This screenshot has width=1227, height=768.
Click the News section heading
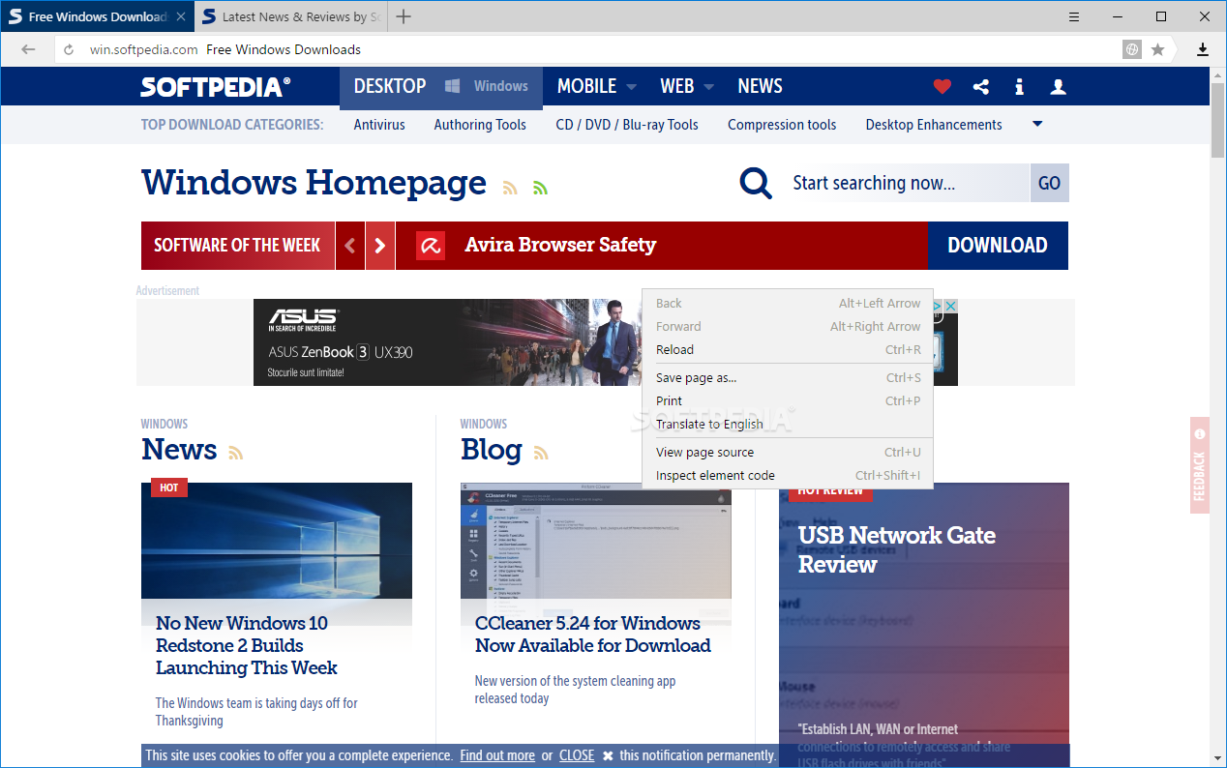(179, 449)
